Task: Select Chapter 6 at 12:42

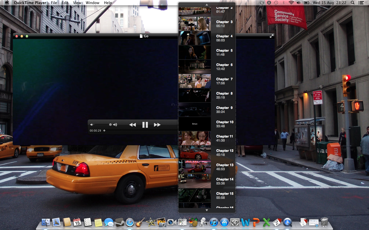Action: (207, 67)
